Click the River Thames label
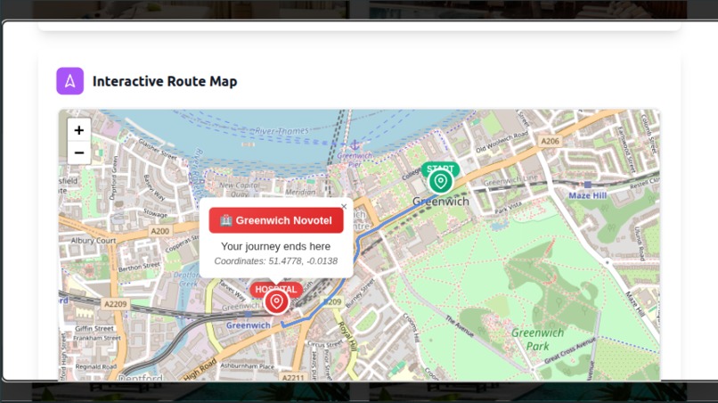 [x=281, y=131]
